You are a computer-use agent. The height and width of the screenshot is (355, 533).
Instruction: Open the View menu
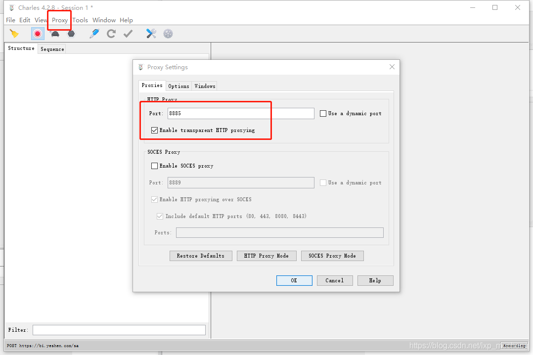coord(41,20)
